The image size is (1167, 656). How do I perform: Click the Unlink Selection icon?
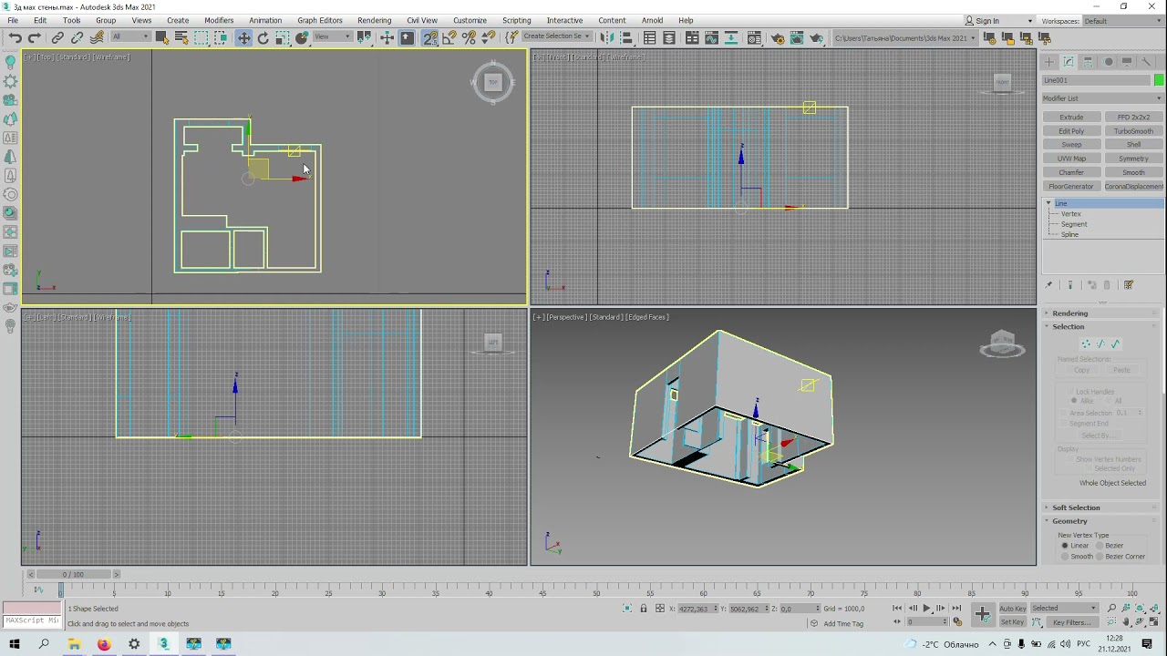[x=77, y=37]
